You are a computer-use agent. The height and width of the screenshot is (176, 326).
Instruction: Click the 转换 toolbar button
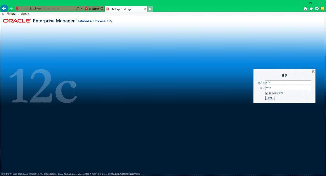click(x=11, y=14)
